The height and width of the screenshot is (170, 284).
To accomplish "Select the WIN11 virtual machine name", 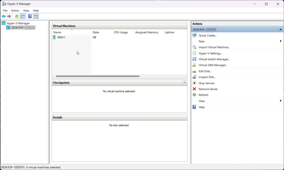I will (x=61, y=37).
